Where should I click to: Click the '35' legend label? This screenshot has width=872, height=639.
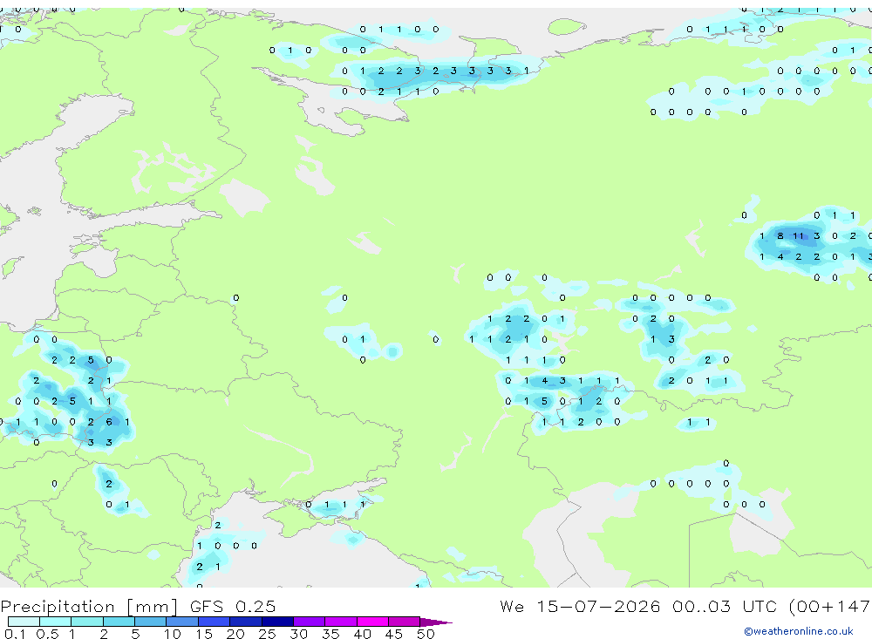pyautogui.click(x=330, y=634)
